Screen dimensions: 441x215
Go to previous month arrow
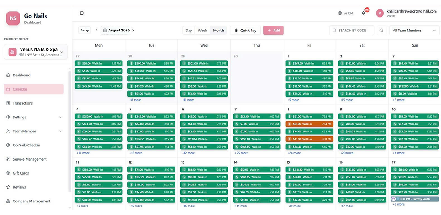click(96, 31)
